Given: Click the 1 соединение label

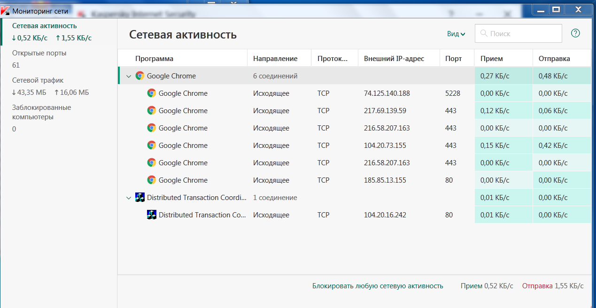Looking at the screenshot, I should click(275, 198).
